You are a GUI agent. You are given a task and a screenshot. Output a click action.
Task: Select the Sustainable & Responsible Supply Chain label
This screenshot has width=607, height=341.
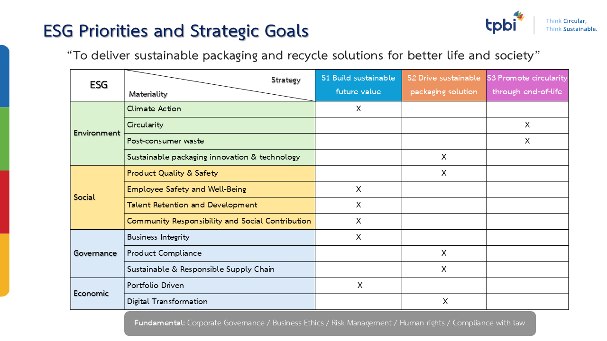(201, 269)
